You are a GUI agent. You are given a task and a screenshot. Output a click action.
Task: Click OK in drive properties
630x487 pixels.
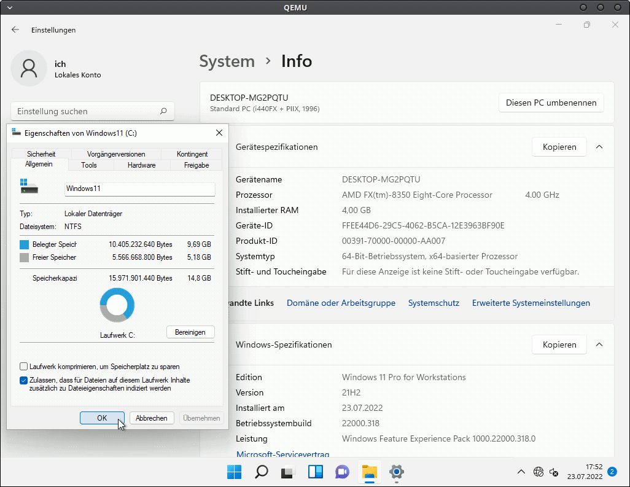tap(102, 418)
